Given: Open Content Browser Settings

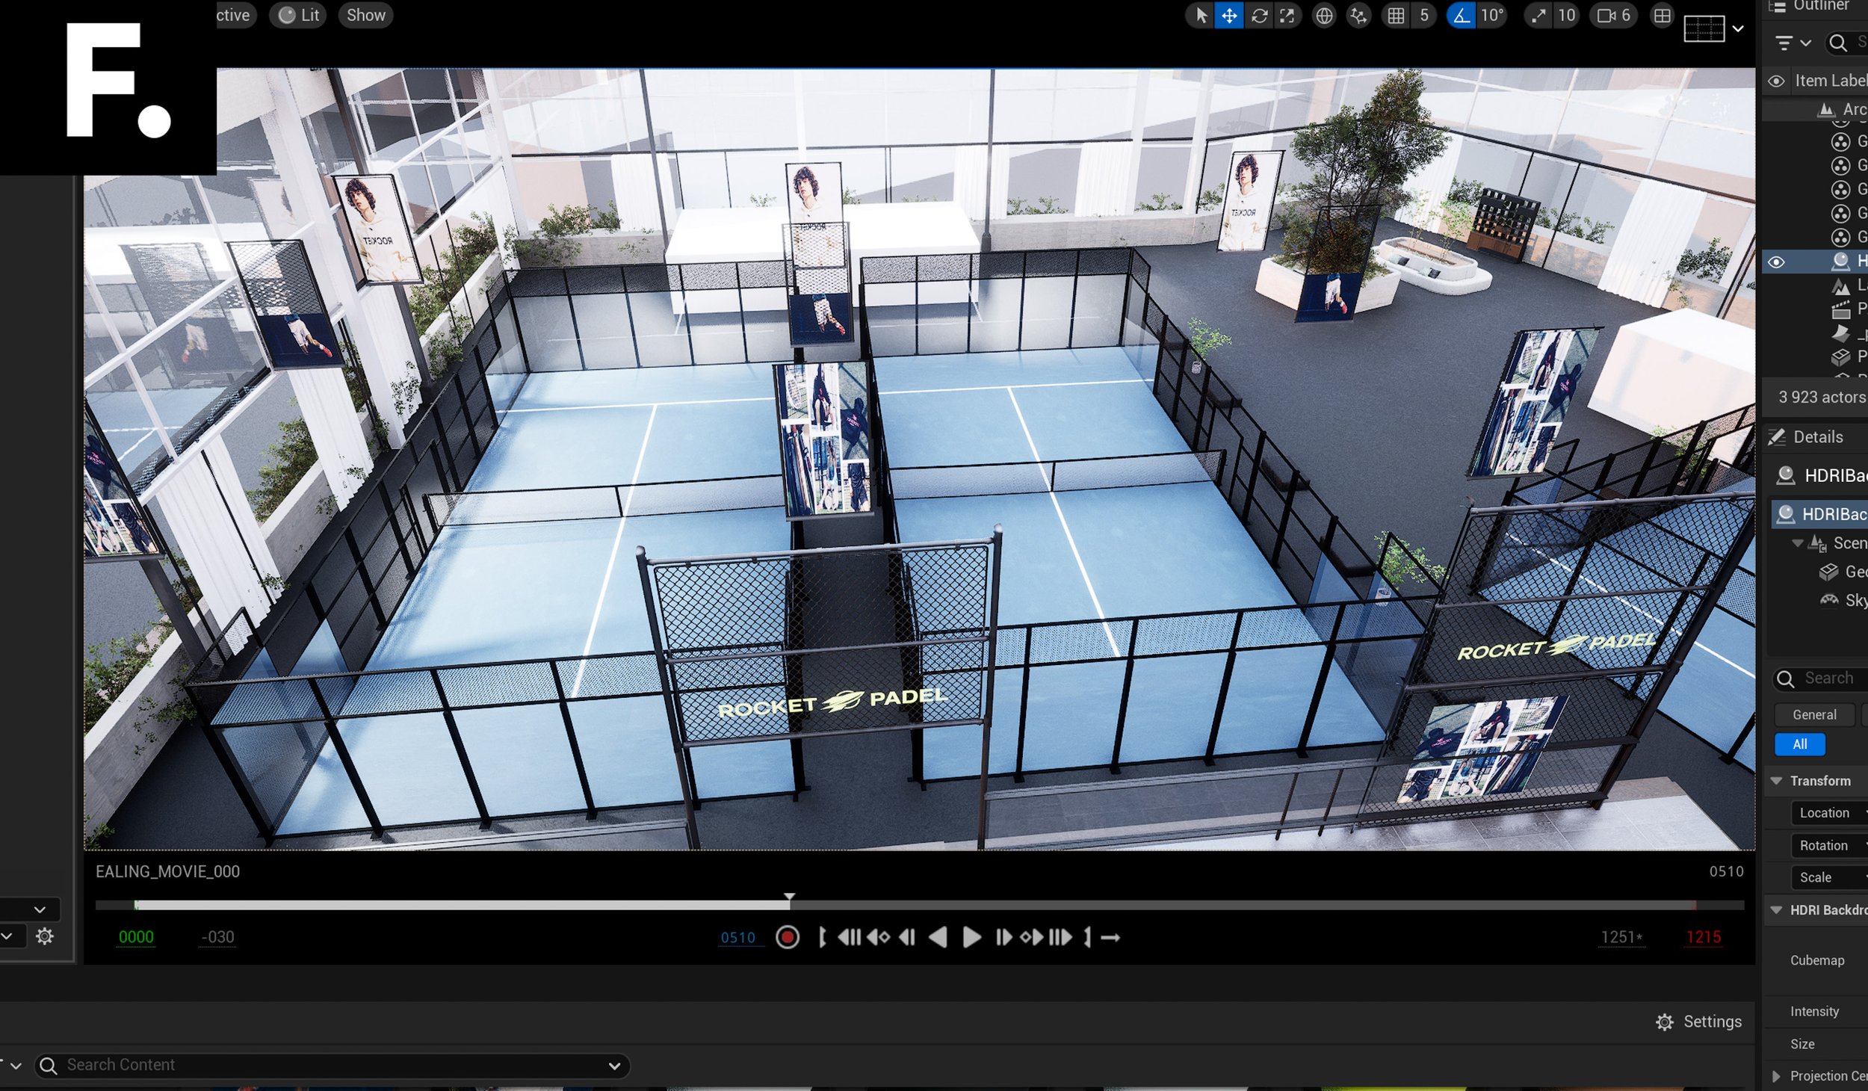Looking at the screenshot, I should (x=1698, y=1022).
